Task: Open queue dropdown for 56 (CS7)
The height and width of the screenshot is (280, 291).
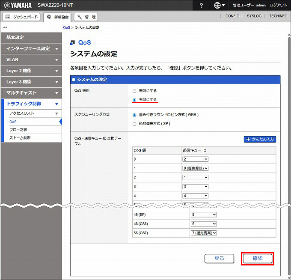Action: coord(204,233)
